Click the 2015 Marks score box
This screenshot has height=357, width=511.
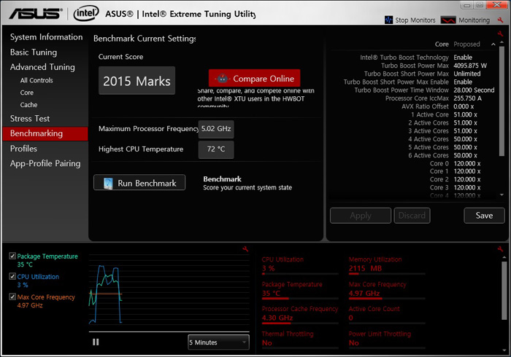coord(137,81)
